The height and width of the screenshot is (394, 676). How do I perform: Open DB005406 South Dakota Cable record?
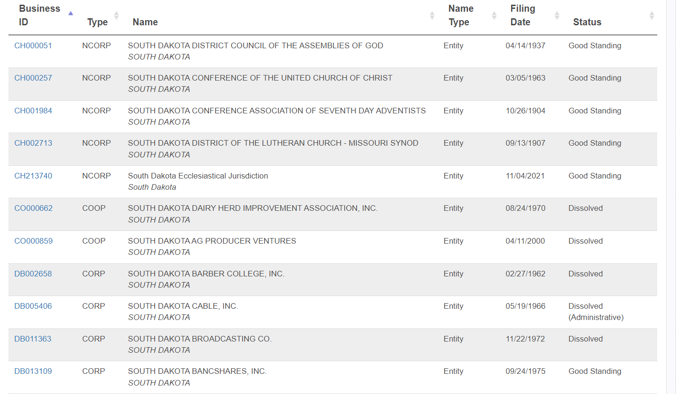tap(33, 306)
